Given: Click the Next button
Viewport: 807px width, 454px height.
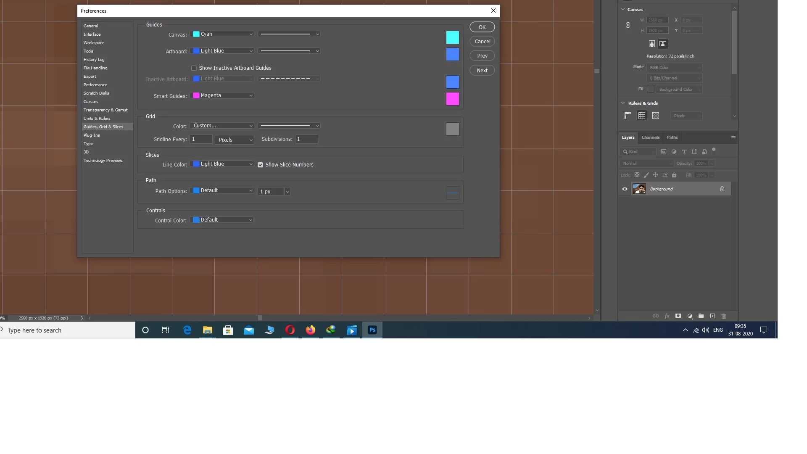Looking at the screenshot, I should click(x=482, y=71).
